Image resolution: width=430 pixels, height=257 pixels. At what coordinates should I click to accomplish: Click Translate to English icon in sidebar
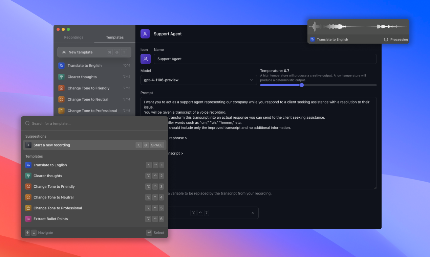coord(61,66)
